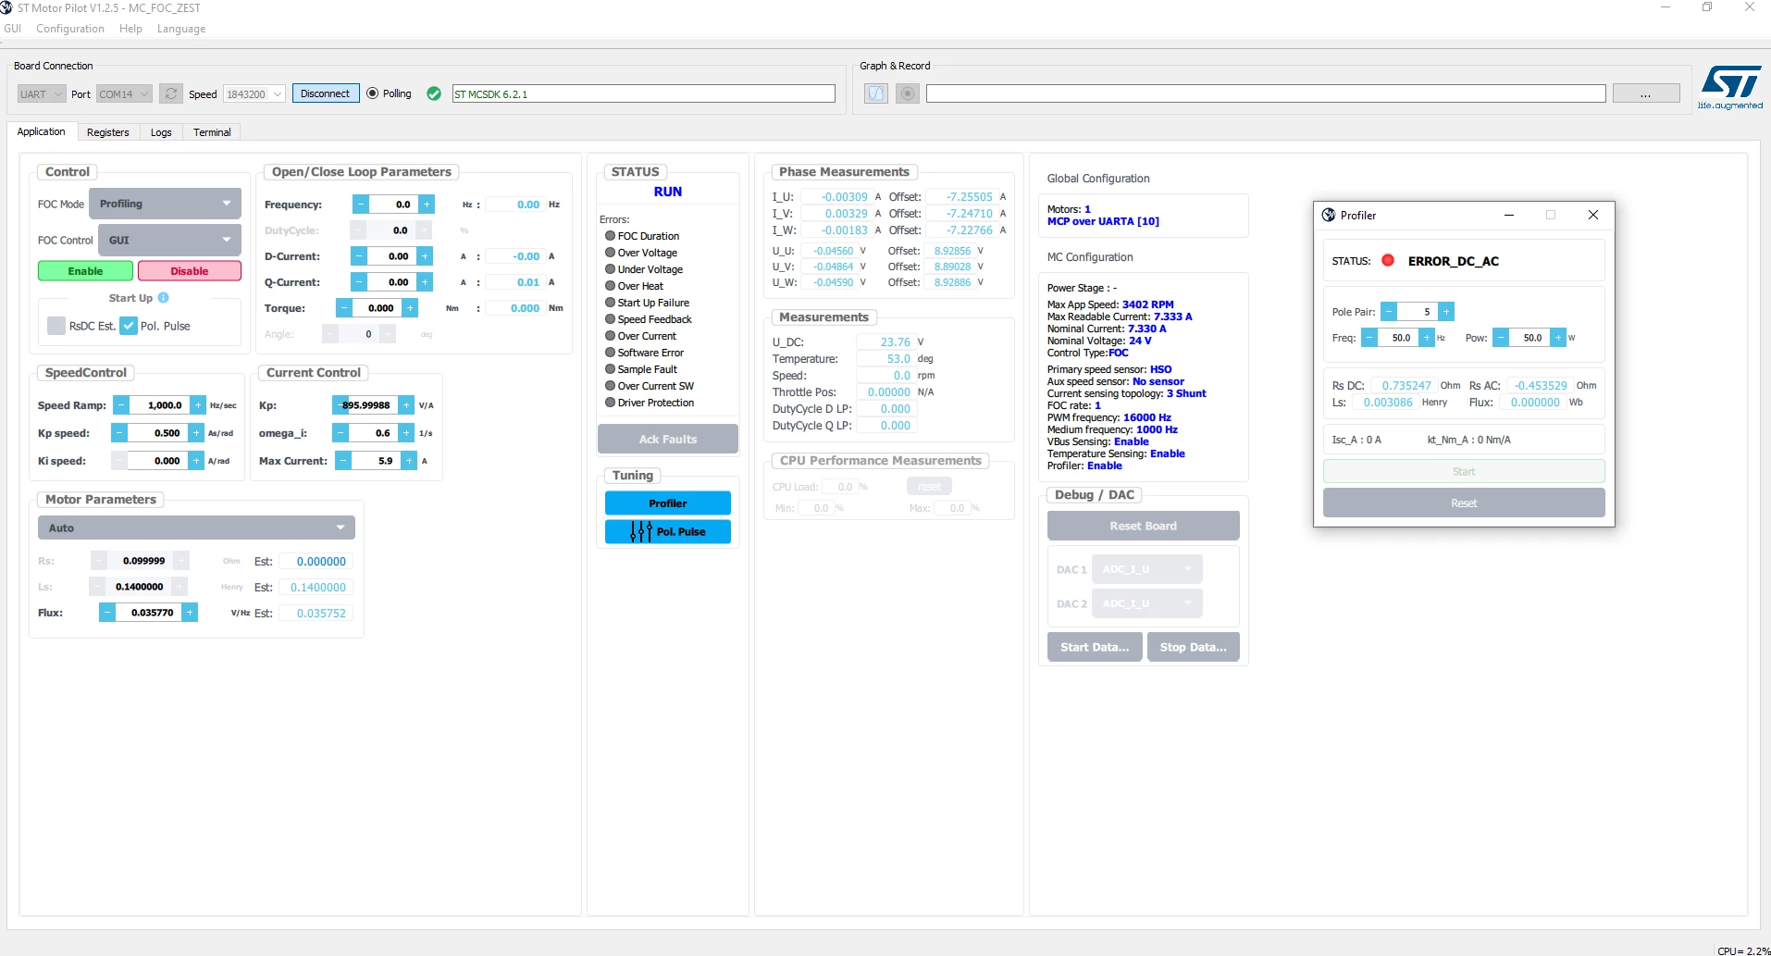The width and height of the screenshot is (1771, 956).
Task: Expand the FOC Mode Profiling dropdown
Action: point(165,204)
